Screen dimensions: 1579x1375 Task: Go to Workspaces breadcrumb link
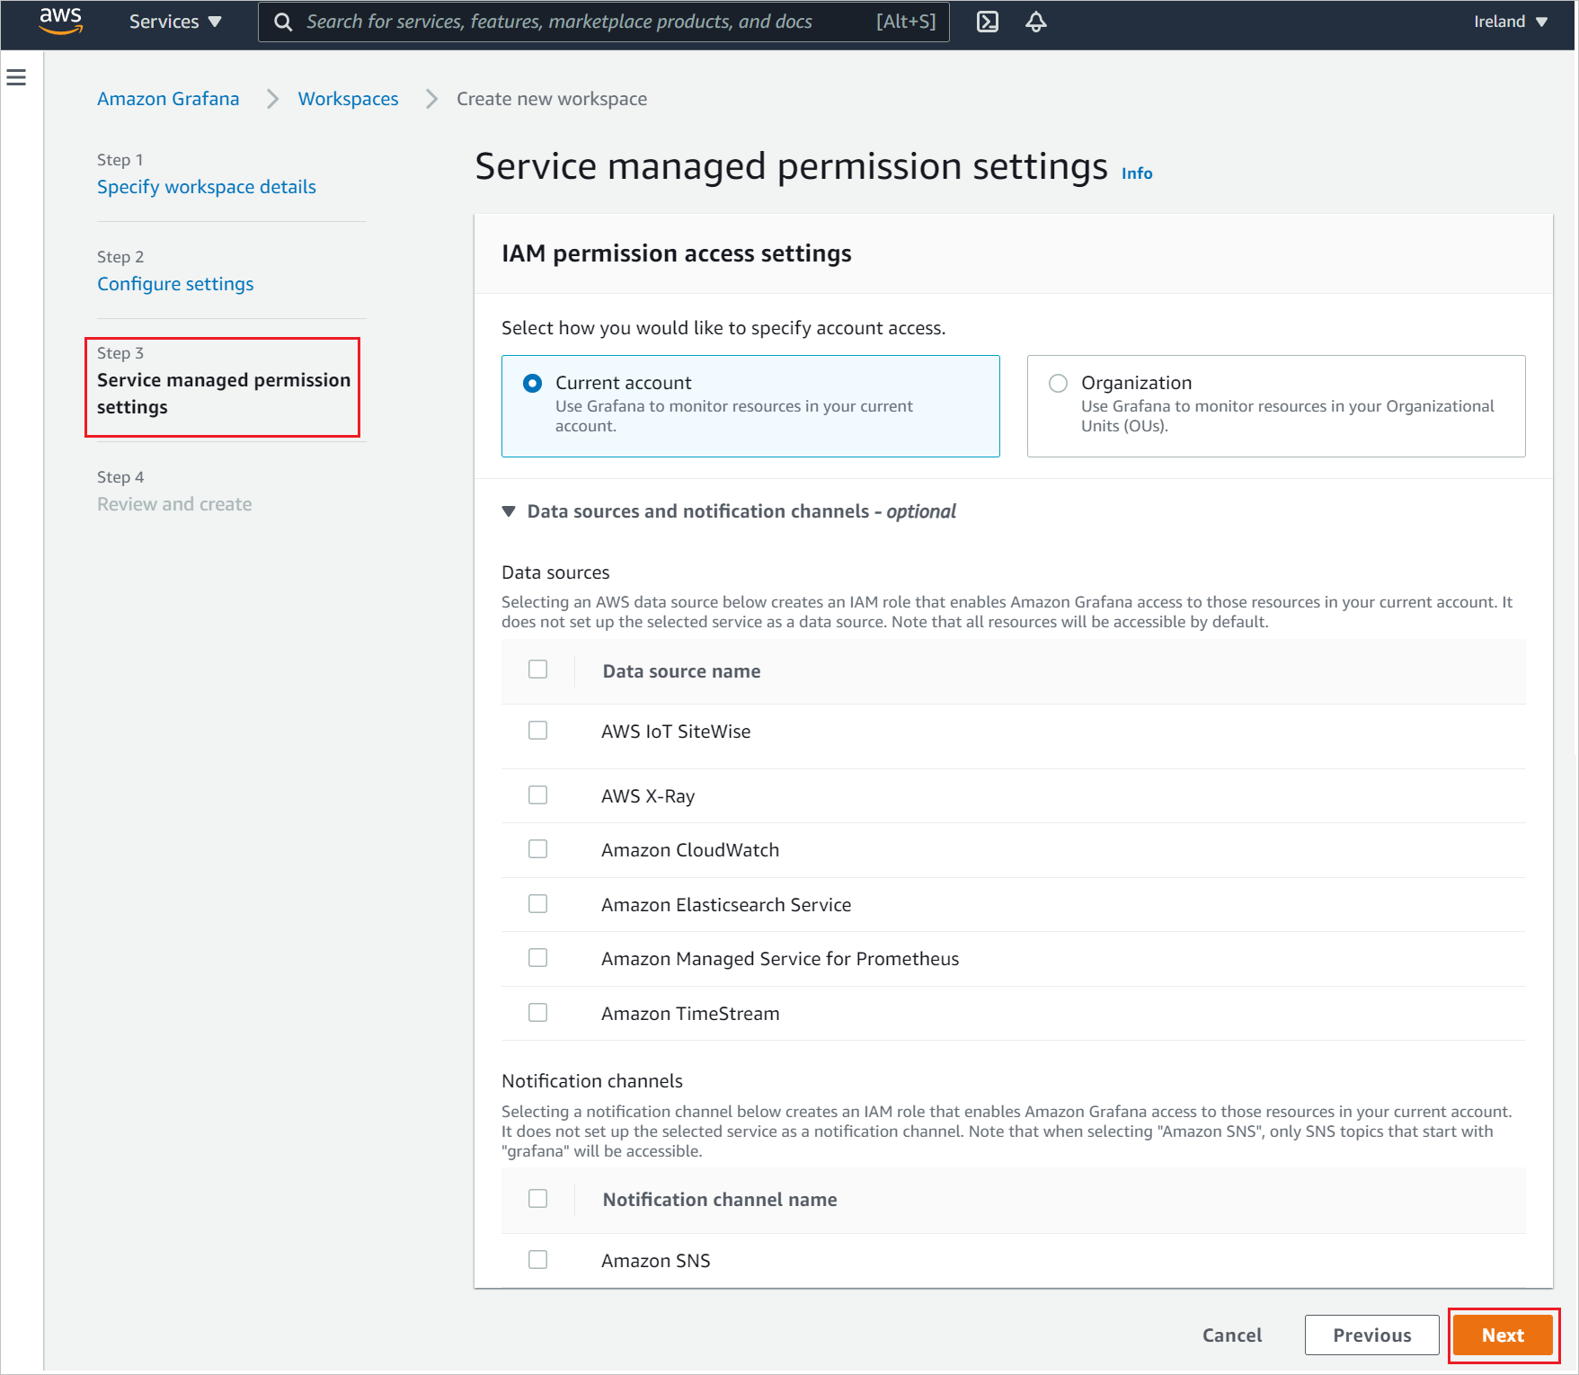click(x=348, y=99)
